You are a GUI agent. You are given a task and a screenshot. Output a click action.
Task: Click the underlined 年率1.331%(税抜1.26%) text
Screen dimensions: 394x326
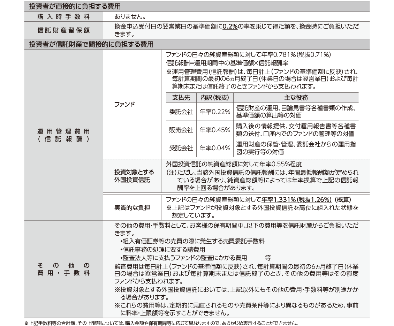296,200
